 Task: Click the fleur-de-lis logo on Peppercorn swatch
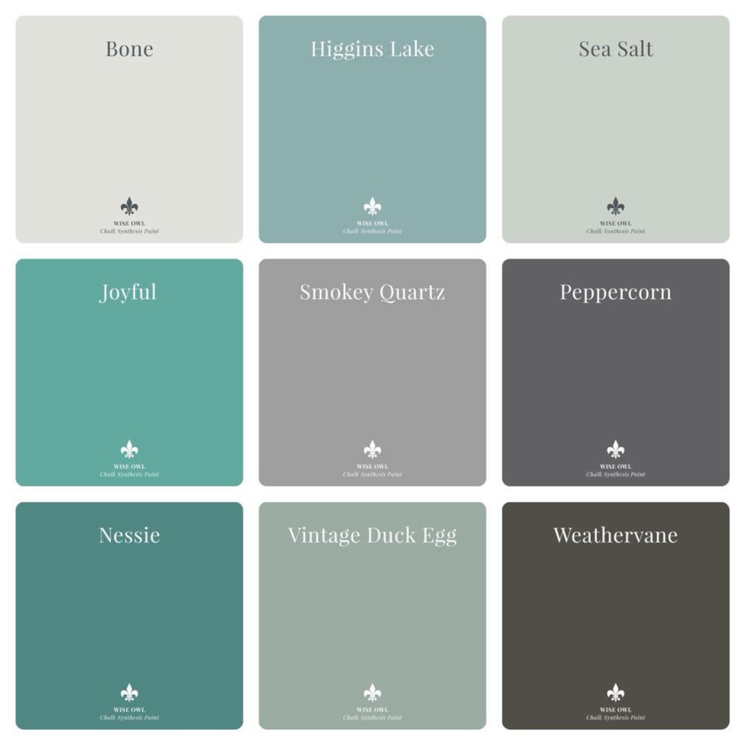[616, 449]
